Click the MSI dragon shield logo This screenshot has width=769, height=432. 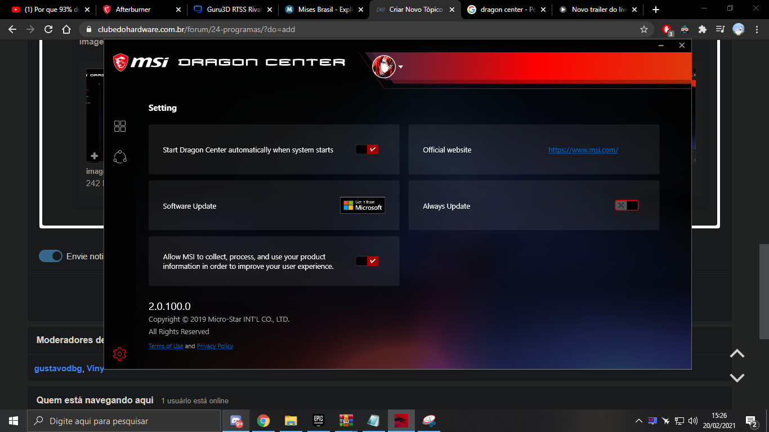click(120, 62)
